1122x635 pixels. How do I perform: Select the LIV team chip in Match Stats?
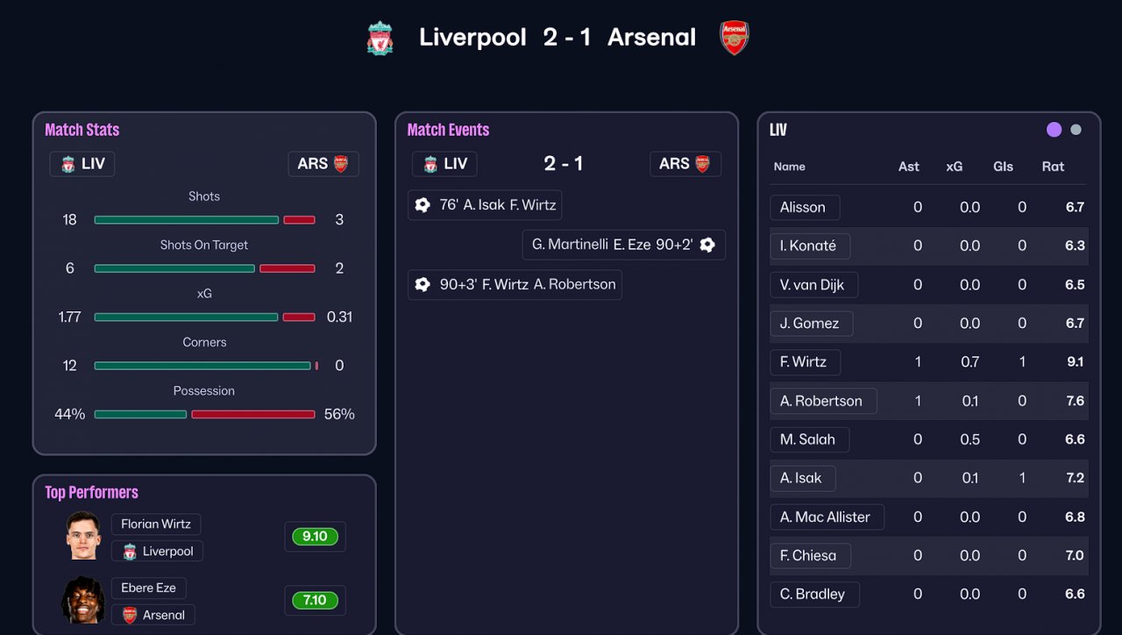(82, 164)
